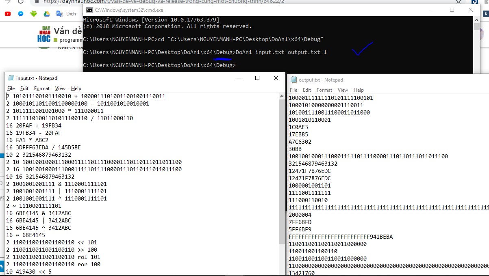Screen dimensions: 489x276
Task: Click line '16 ~ 6BE4145' in input.txt
Action: [x=26, y=235]
